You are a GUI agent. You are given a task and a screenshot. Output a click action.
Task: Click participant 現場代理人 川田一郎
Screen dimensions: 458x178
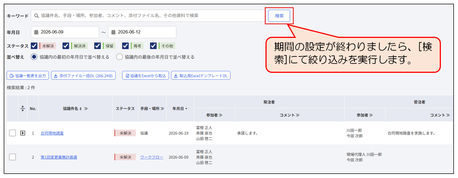pyautogui.click(x=364, y=154)
